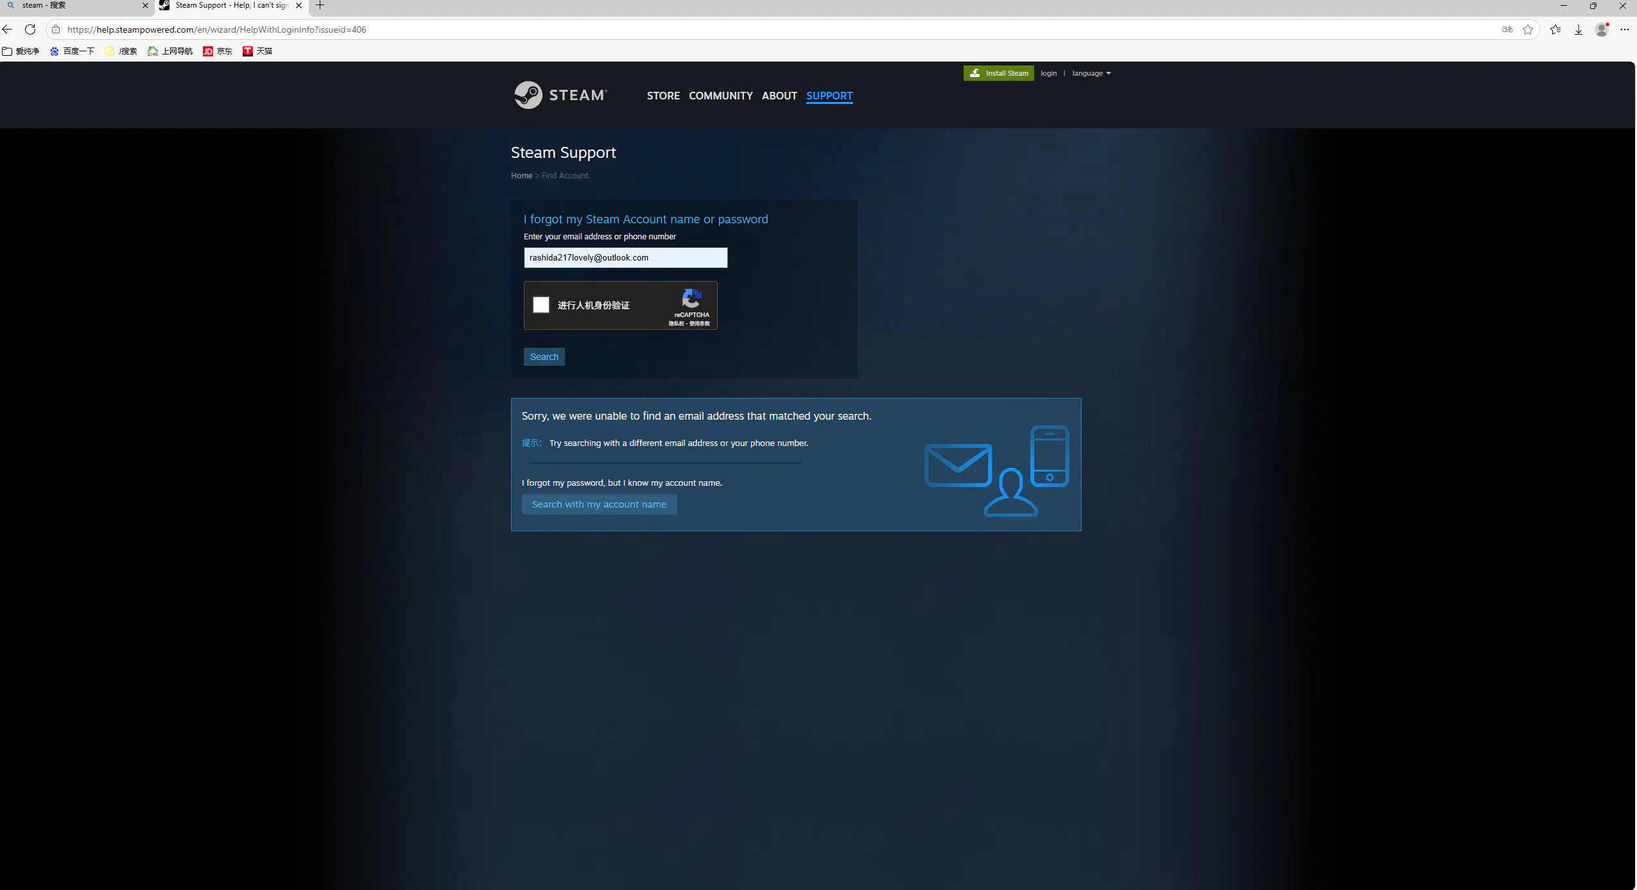
Task: Click the browser back arrow
Action: point(8,30)
